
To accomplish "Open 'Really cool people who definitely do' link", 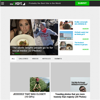I will (81, 23).
